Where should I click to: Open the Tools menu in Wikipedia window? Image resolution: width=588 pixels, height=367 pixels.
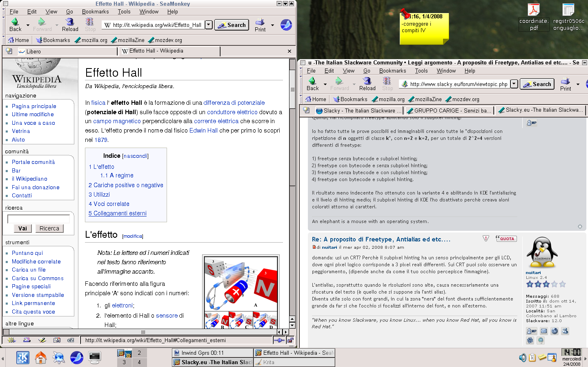pyautogui.click(x=124, y=12)
